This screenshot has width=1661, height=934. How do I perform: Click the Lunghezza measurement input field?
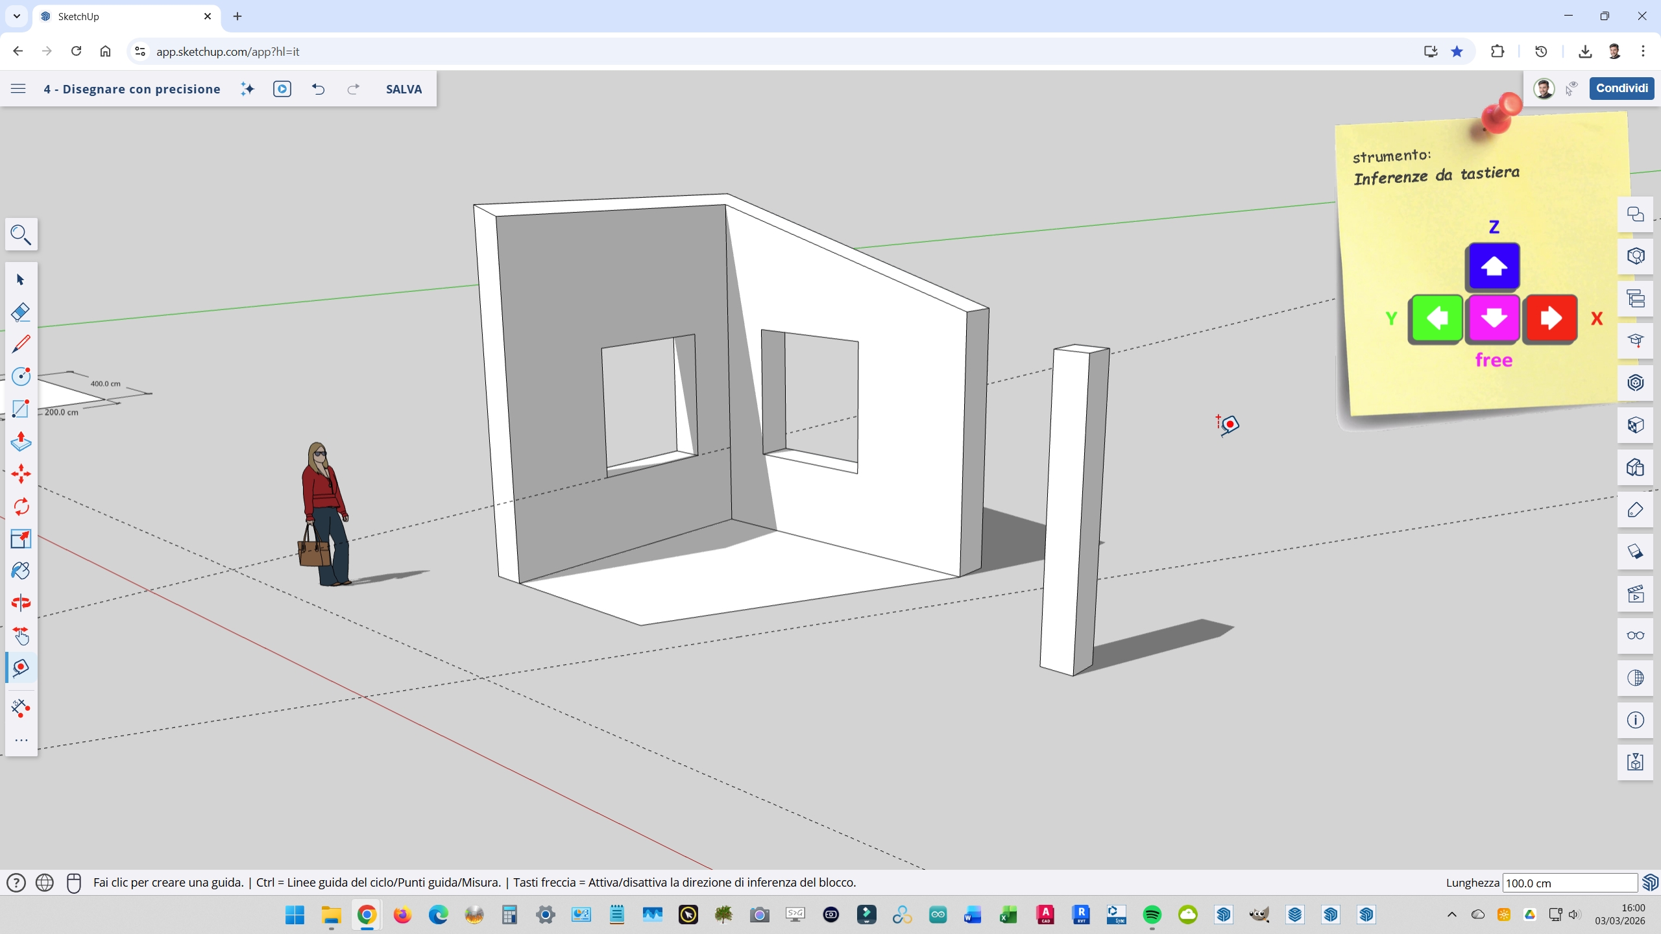[1569, 883]
